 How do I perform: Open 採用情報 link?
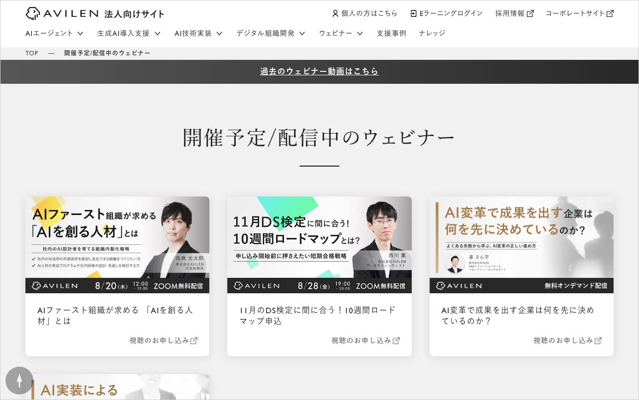point(510,13)
